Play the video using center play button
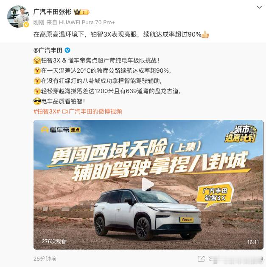266x267 pixels. point(148,184)
